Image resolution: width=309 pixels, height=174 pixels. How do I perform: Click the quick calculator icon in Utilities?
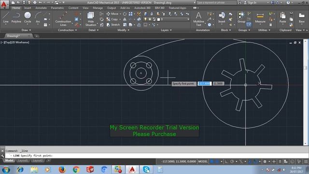coord(270,25)
